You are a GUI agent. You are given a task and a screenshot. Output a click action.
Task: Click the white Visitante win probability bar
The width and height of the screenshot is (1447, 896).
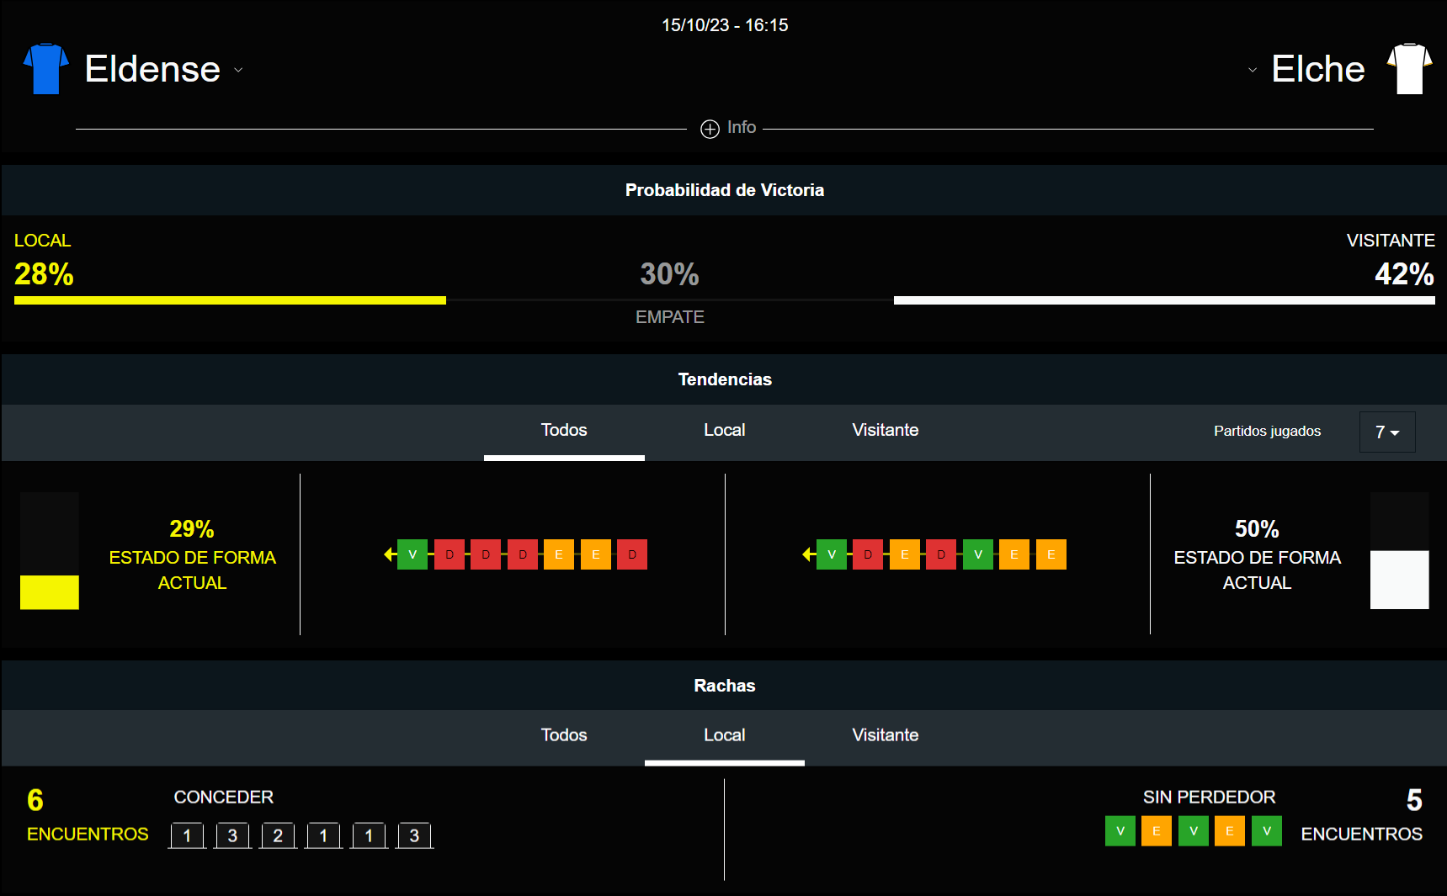coord(1164,300)
